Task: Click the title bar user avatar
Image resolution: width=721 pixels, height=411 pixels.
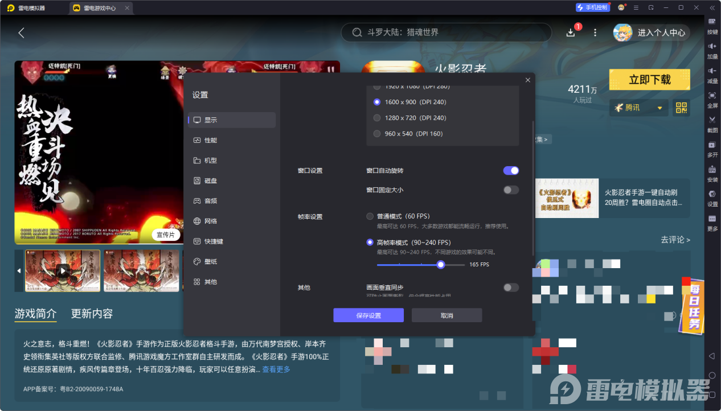Action: [x=621, y=7]
